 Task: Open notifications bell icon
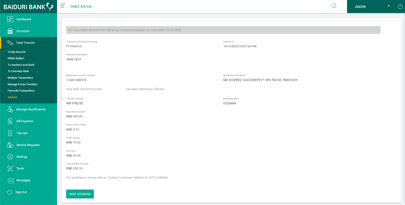[x=334, y=6]
